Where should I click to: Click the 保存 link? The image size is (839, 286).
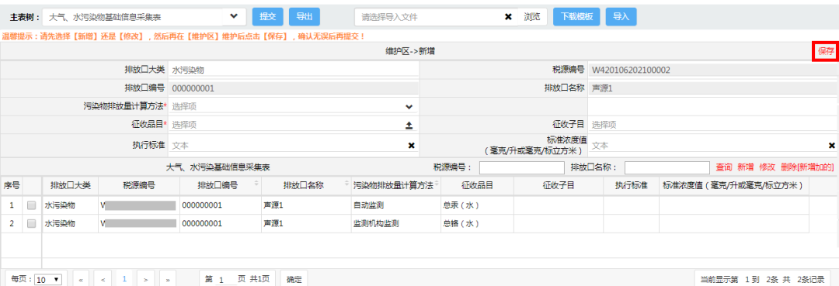(x=826, y=51)
